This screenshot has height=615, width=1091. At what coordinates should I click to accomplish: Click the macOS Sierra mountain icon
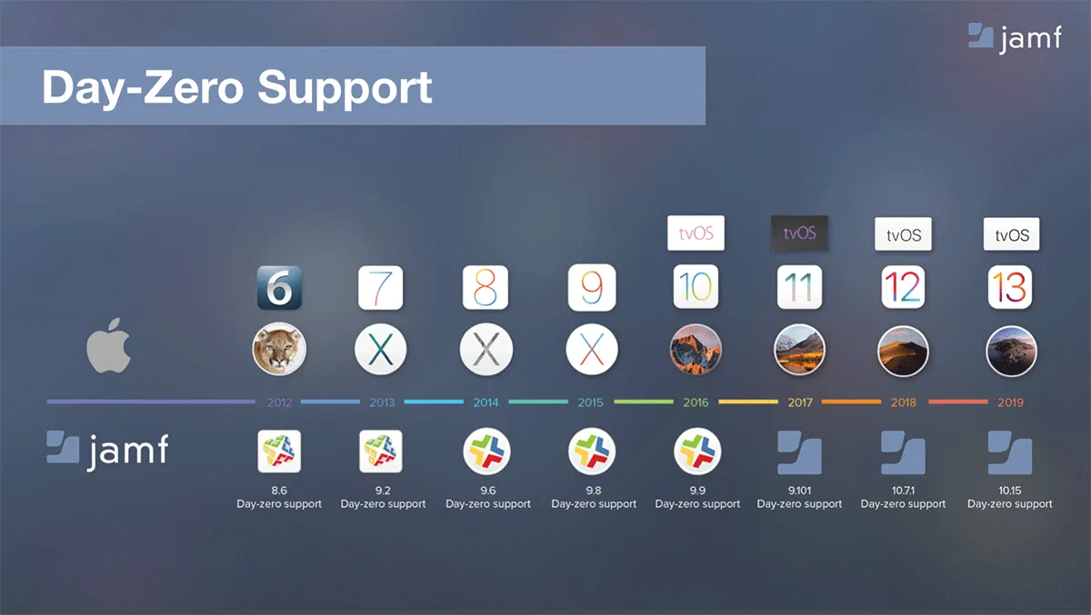(x=696, y=351)
